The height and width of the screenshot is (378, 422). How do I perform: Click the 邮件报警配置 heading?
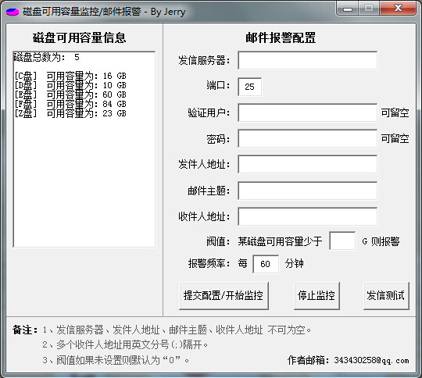pyautogui.click(x=281, y=38)
